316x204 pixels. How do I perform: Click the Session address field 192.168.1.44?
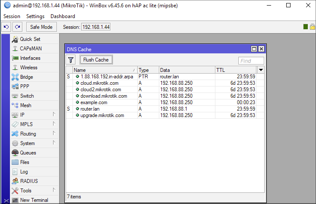(96, 27)
